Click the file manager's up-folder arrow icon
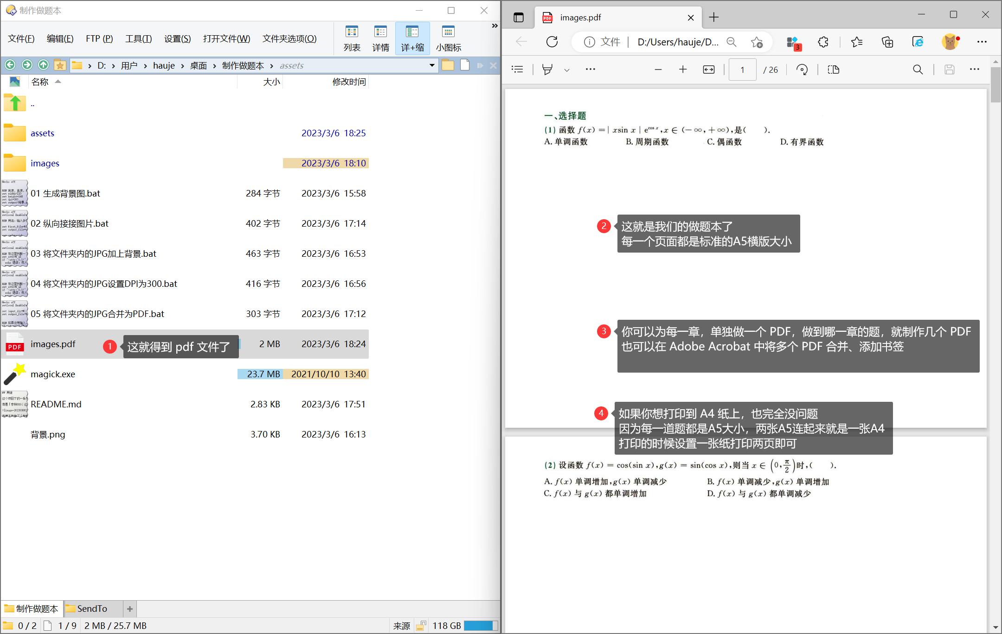 pyautogui.click(x=44, y=65)
